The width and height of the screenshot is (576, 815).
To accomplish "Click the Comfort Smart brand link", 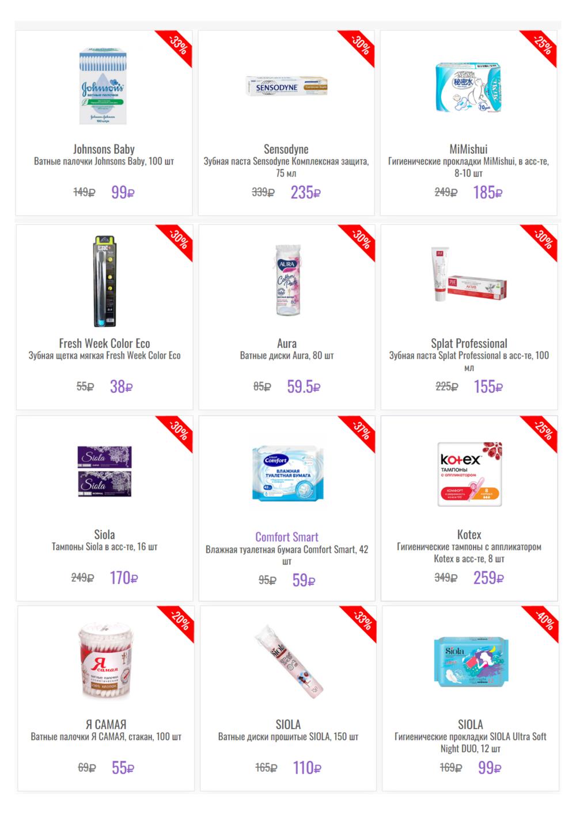I will 286,537.
